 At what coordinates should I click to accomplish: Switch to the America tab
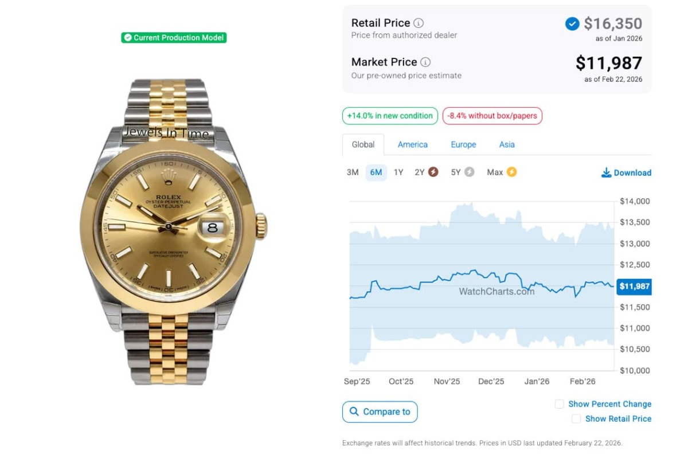pos(413,144)
